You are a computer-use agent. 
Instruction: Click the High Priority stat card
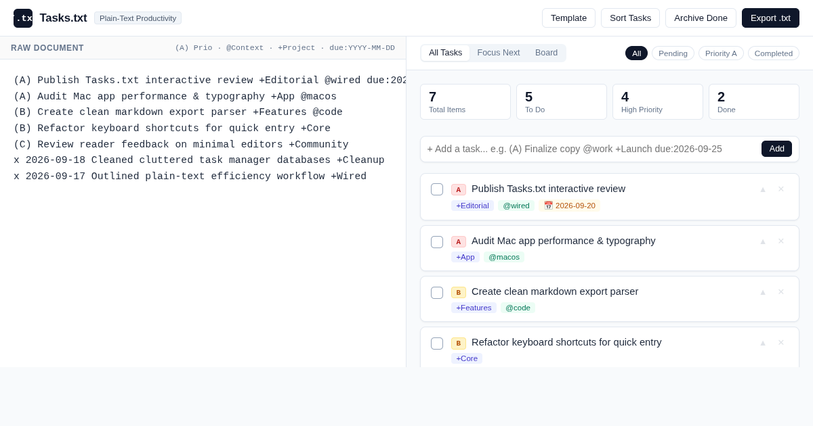(658, 102)
